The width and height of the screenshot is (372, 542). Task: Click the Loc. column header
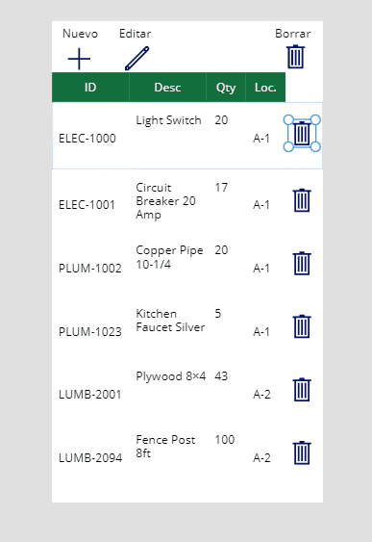pos(265,88)
